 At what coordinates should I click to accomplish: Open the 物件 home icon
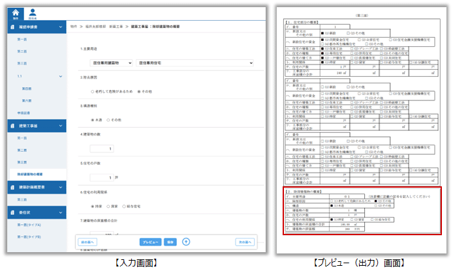(x=16, y=14)
